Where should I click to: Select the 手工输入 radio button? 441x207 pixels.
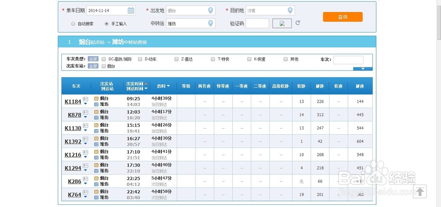[x=106, y=24]
